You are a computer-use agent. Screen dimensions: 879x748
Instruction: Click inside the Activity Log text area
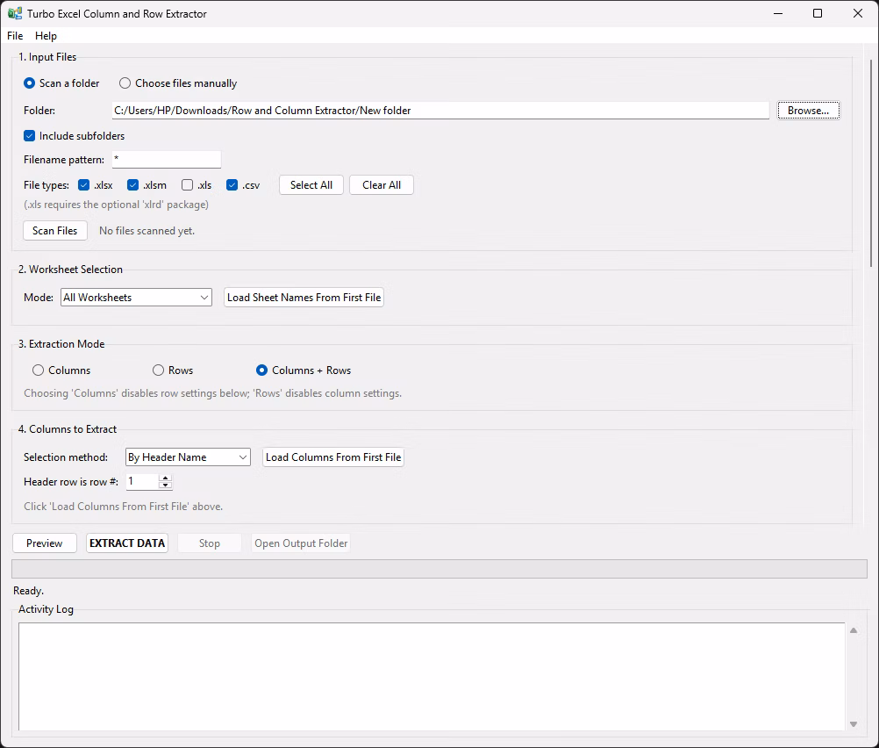432,676
